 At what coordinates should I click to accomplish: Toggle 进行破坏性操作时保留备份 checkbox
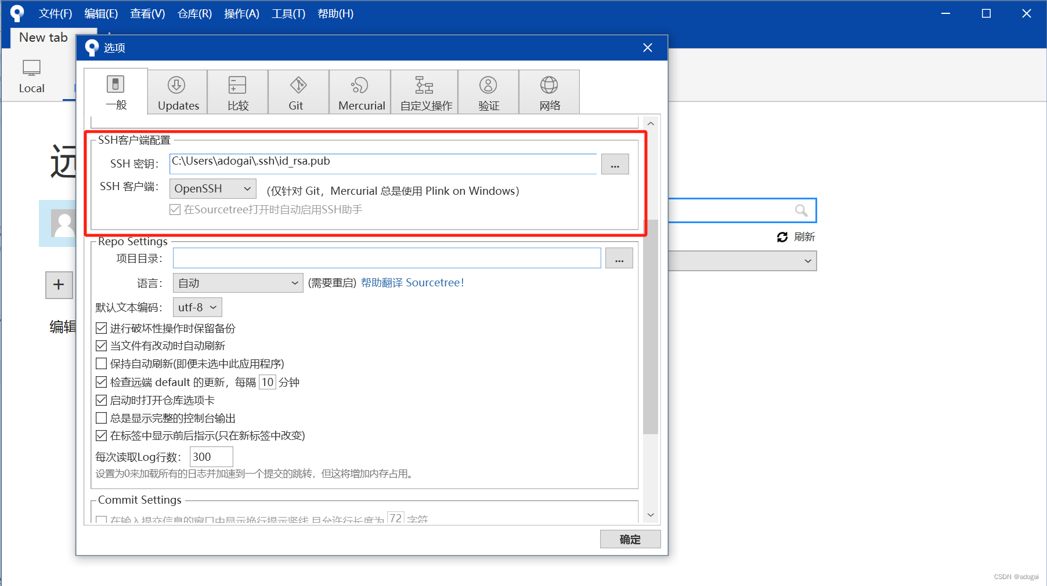(x=101, y=328)
